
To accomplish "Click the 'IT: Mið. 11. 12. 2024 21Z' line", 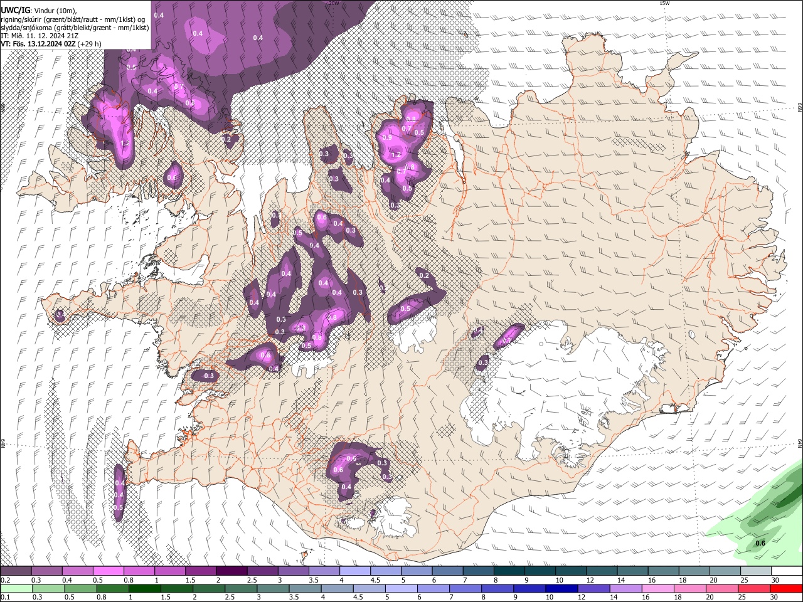I will (40, 36).
